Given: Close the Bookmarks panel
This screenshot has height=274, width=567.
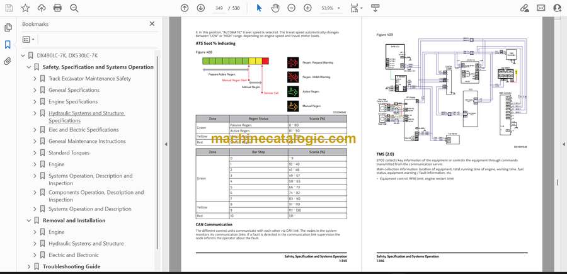Looking at the screenshot, I should [x=152, y=24].
